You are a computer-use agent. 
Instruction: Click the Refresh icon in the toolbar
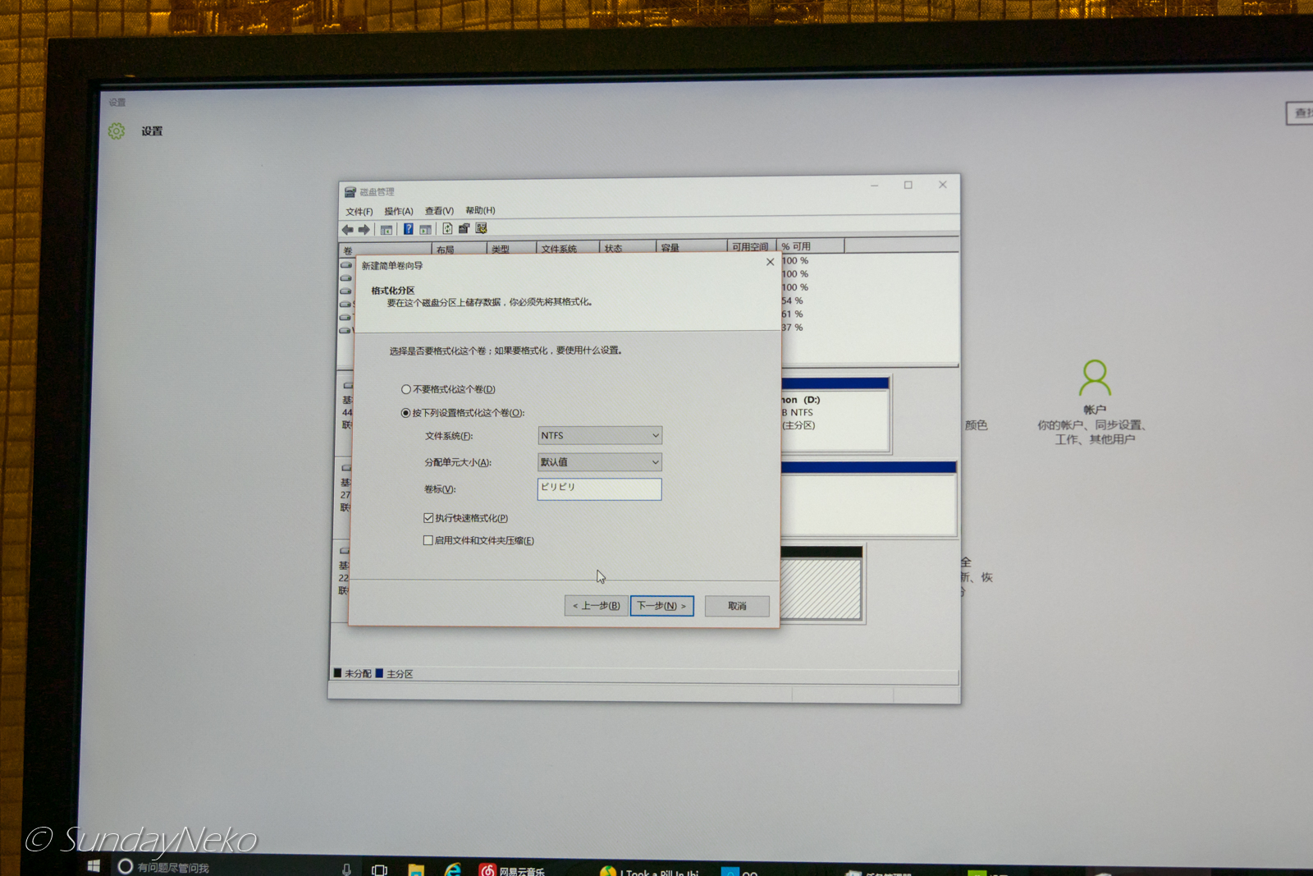[x=447, y=229]
